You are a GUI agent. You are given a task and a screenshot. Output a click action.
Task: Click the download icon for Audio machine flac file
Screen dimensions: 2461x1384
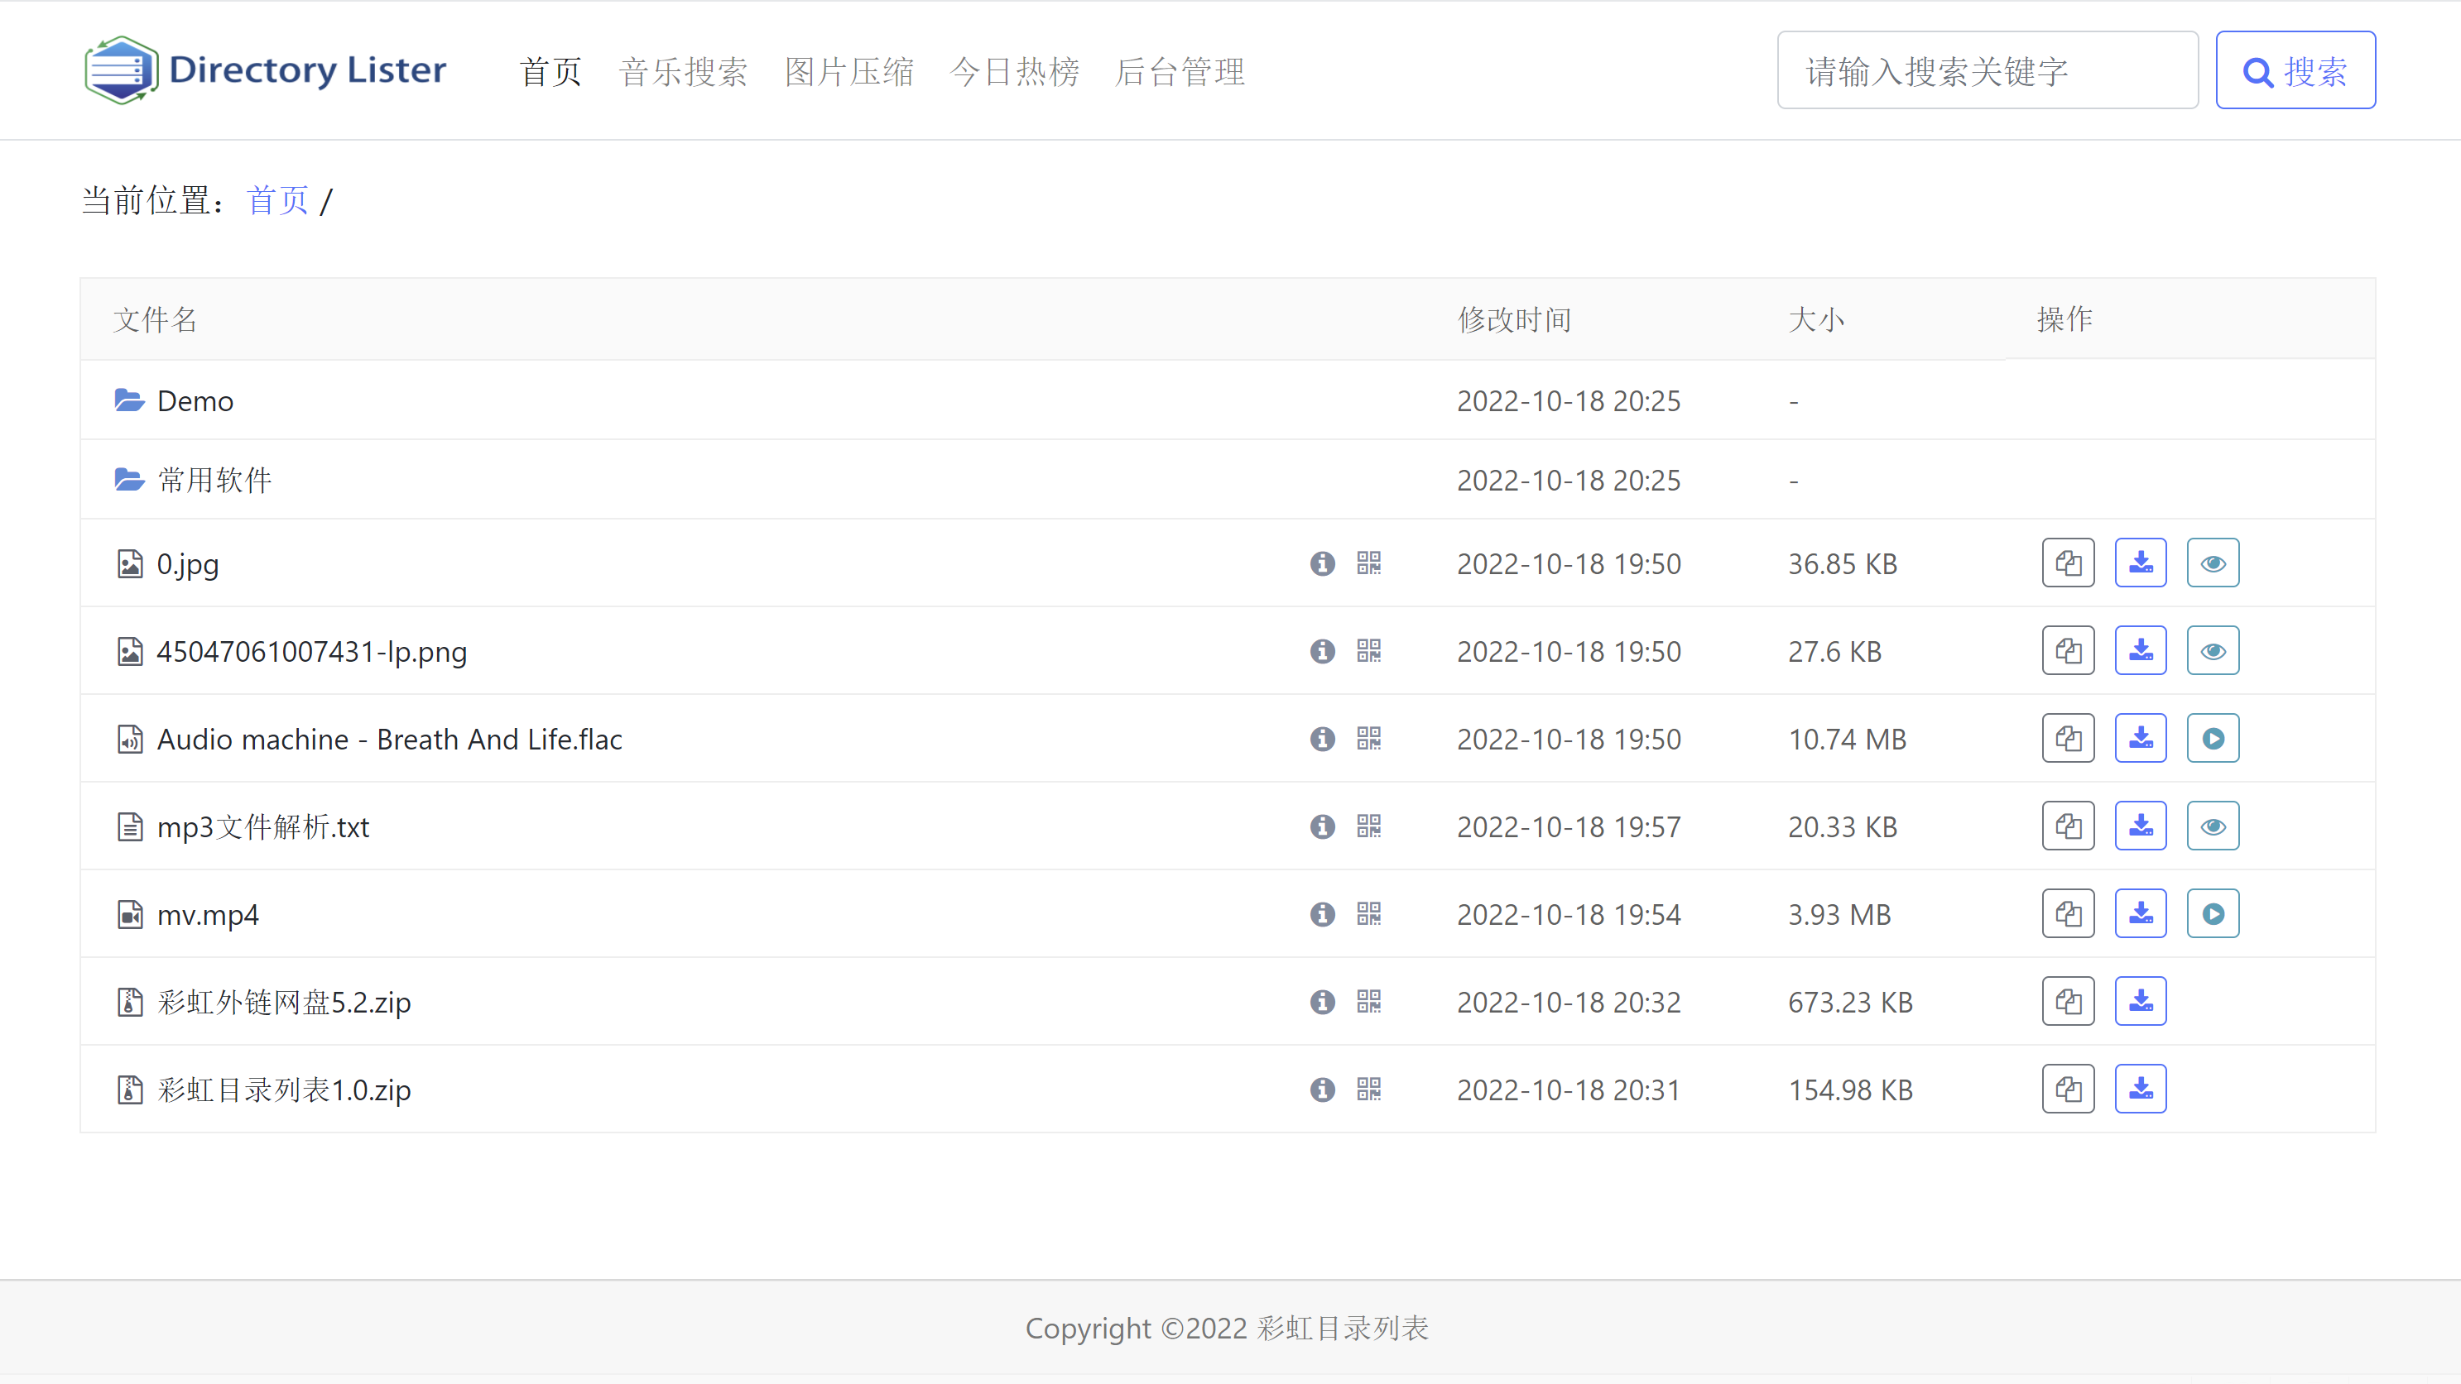(2140, 739)
